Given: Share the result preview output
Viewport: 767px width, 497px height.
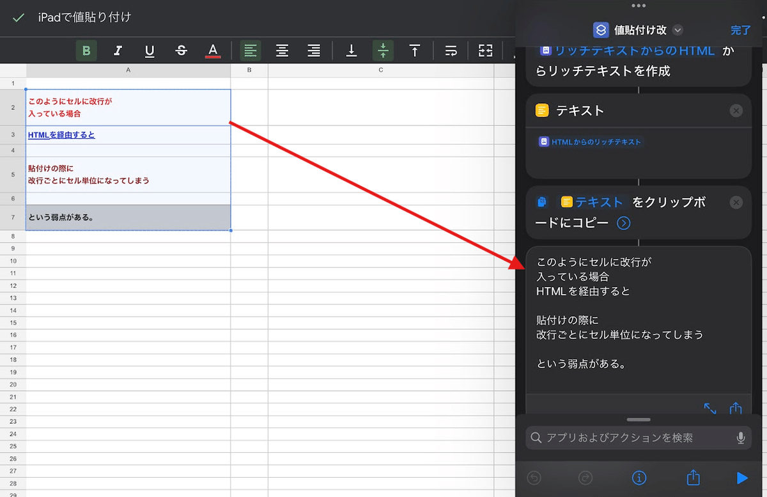Looking at the screenshot, I should [736, 407].
